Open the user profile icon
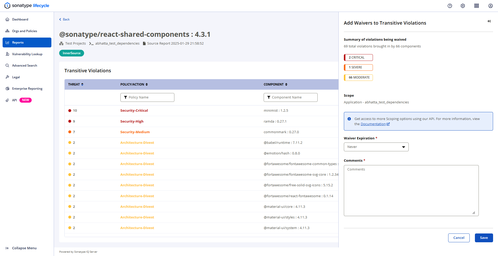The height and width of the screenshot is (256, 498). pyautogui.click(x=490, y=6)
